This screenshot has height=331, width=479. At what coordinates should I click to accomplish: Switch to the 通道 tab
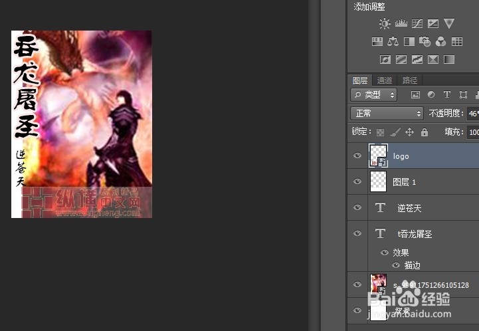[384, 80]
